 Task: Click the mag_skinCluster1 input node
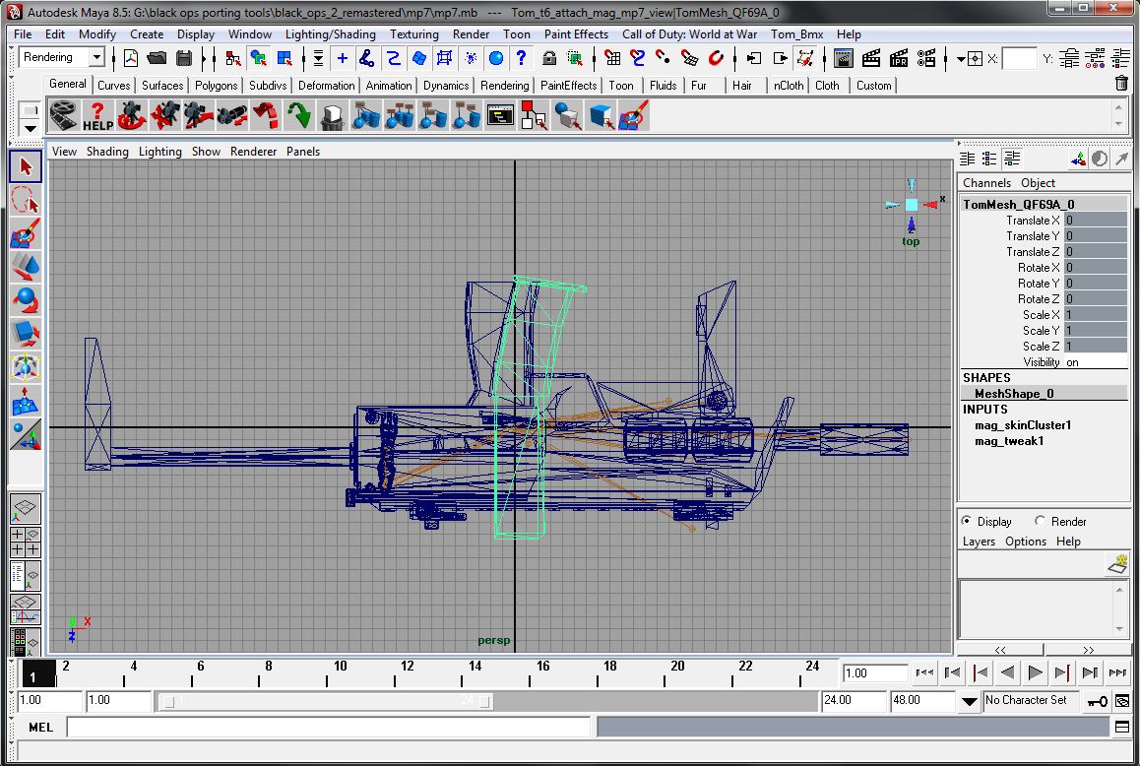coord(1022,425)
